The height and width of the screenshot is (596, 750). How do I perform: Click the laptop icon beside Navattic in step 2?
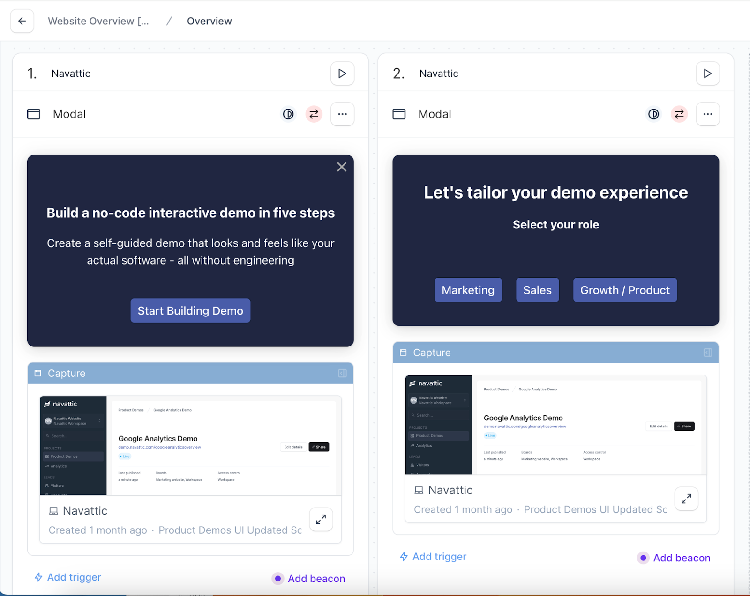click(x=419, y=490)
